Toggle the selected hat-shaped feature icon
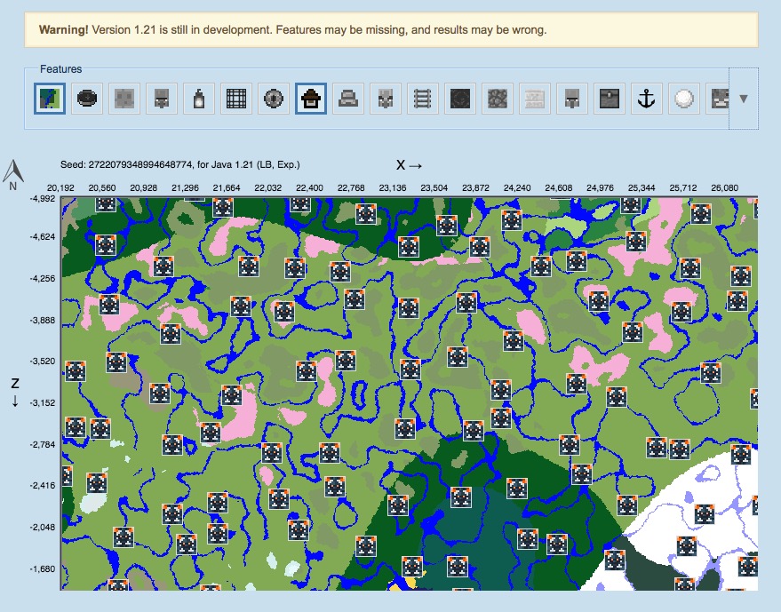 (311, 99)
